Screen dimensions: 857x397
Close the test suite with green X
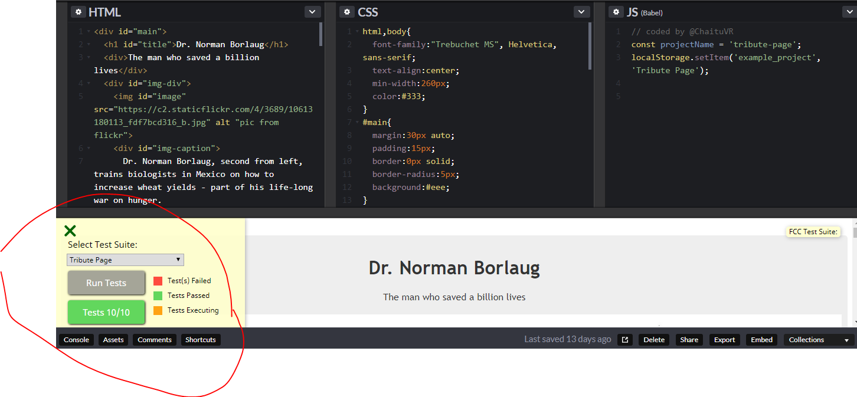click(70, 231)
